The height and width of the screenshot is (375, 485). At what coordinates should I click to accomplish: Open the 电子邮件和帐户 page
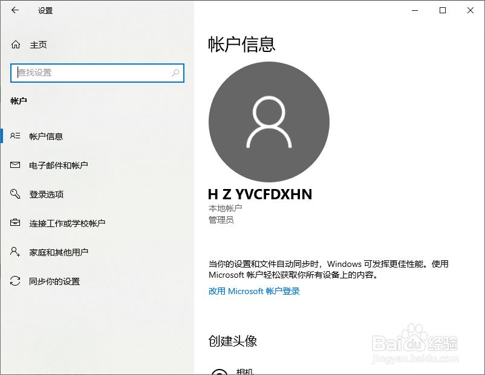coord(57,165)
